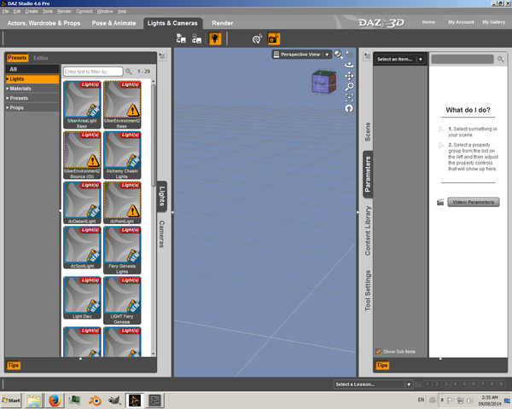Click the view orientation cube

point(323,82)
